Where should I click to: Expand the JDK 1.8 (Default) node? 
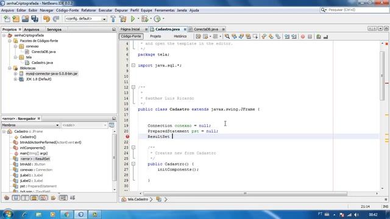pyautogui.click(x=15, y=79)
